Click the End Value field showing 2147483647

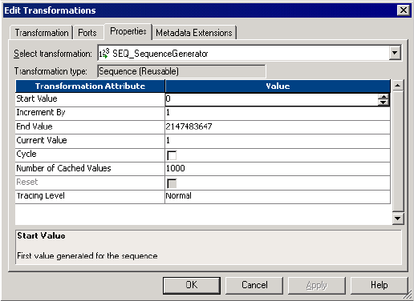278,126
